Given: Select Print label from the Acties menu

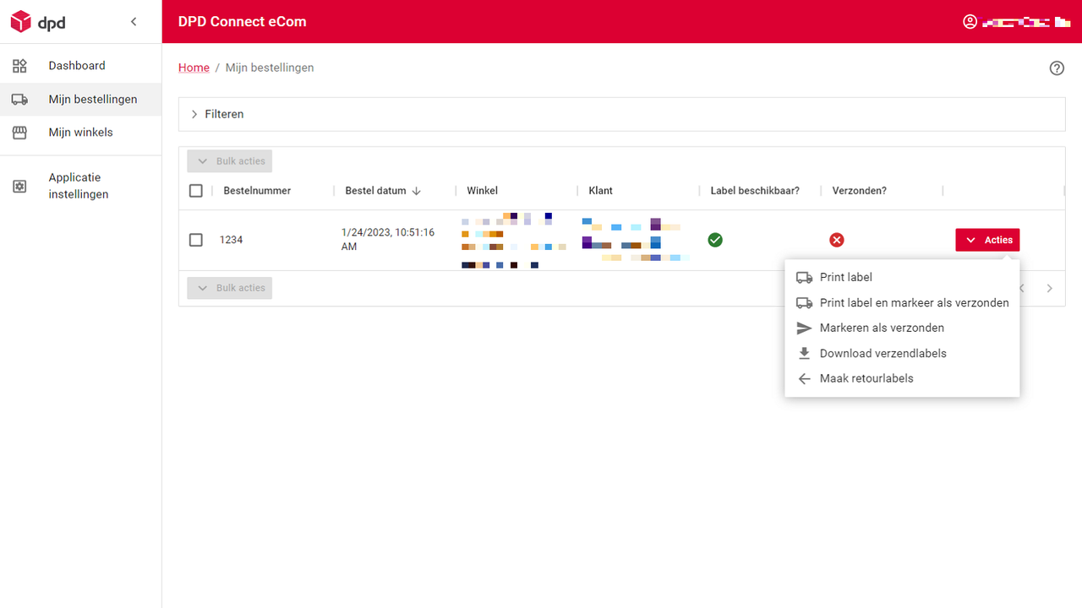Looking at the screenshot, I should pos(845,277).
